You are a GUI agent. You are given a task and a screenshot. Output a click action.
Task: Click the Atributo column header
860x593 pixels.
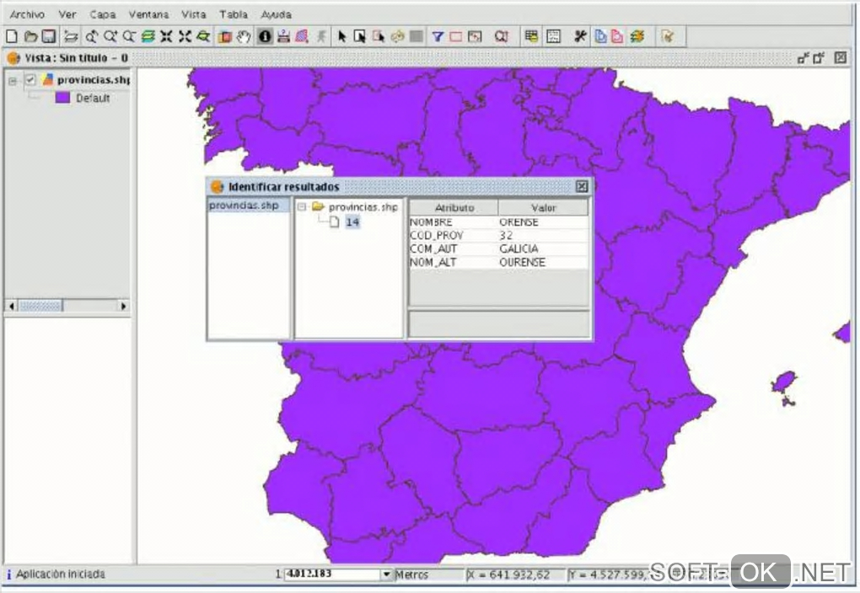pyautogui.click(x=454, y=208)
